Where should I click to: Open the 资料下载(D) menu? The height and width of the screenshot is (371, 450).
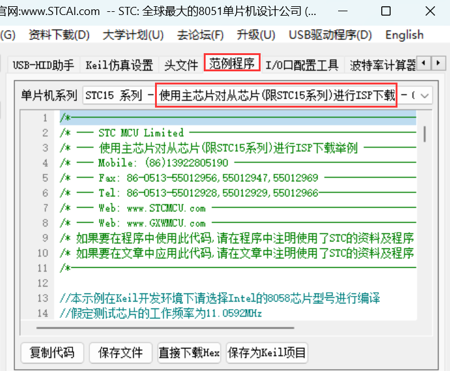click(59, 35)
